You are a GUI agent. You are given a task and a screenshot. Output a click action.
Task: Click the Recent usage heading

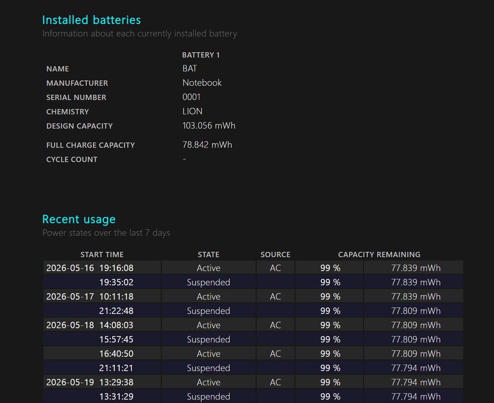[x=79, y=219]
